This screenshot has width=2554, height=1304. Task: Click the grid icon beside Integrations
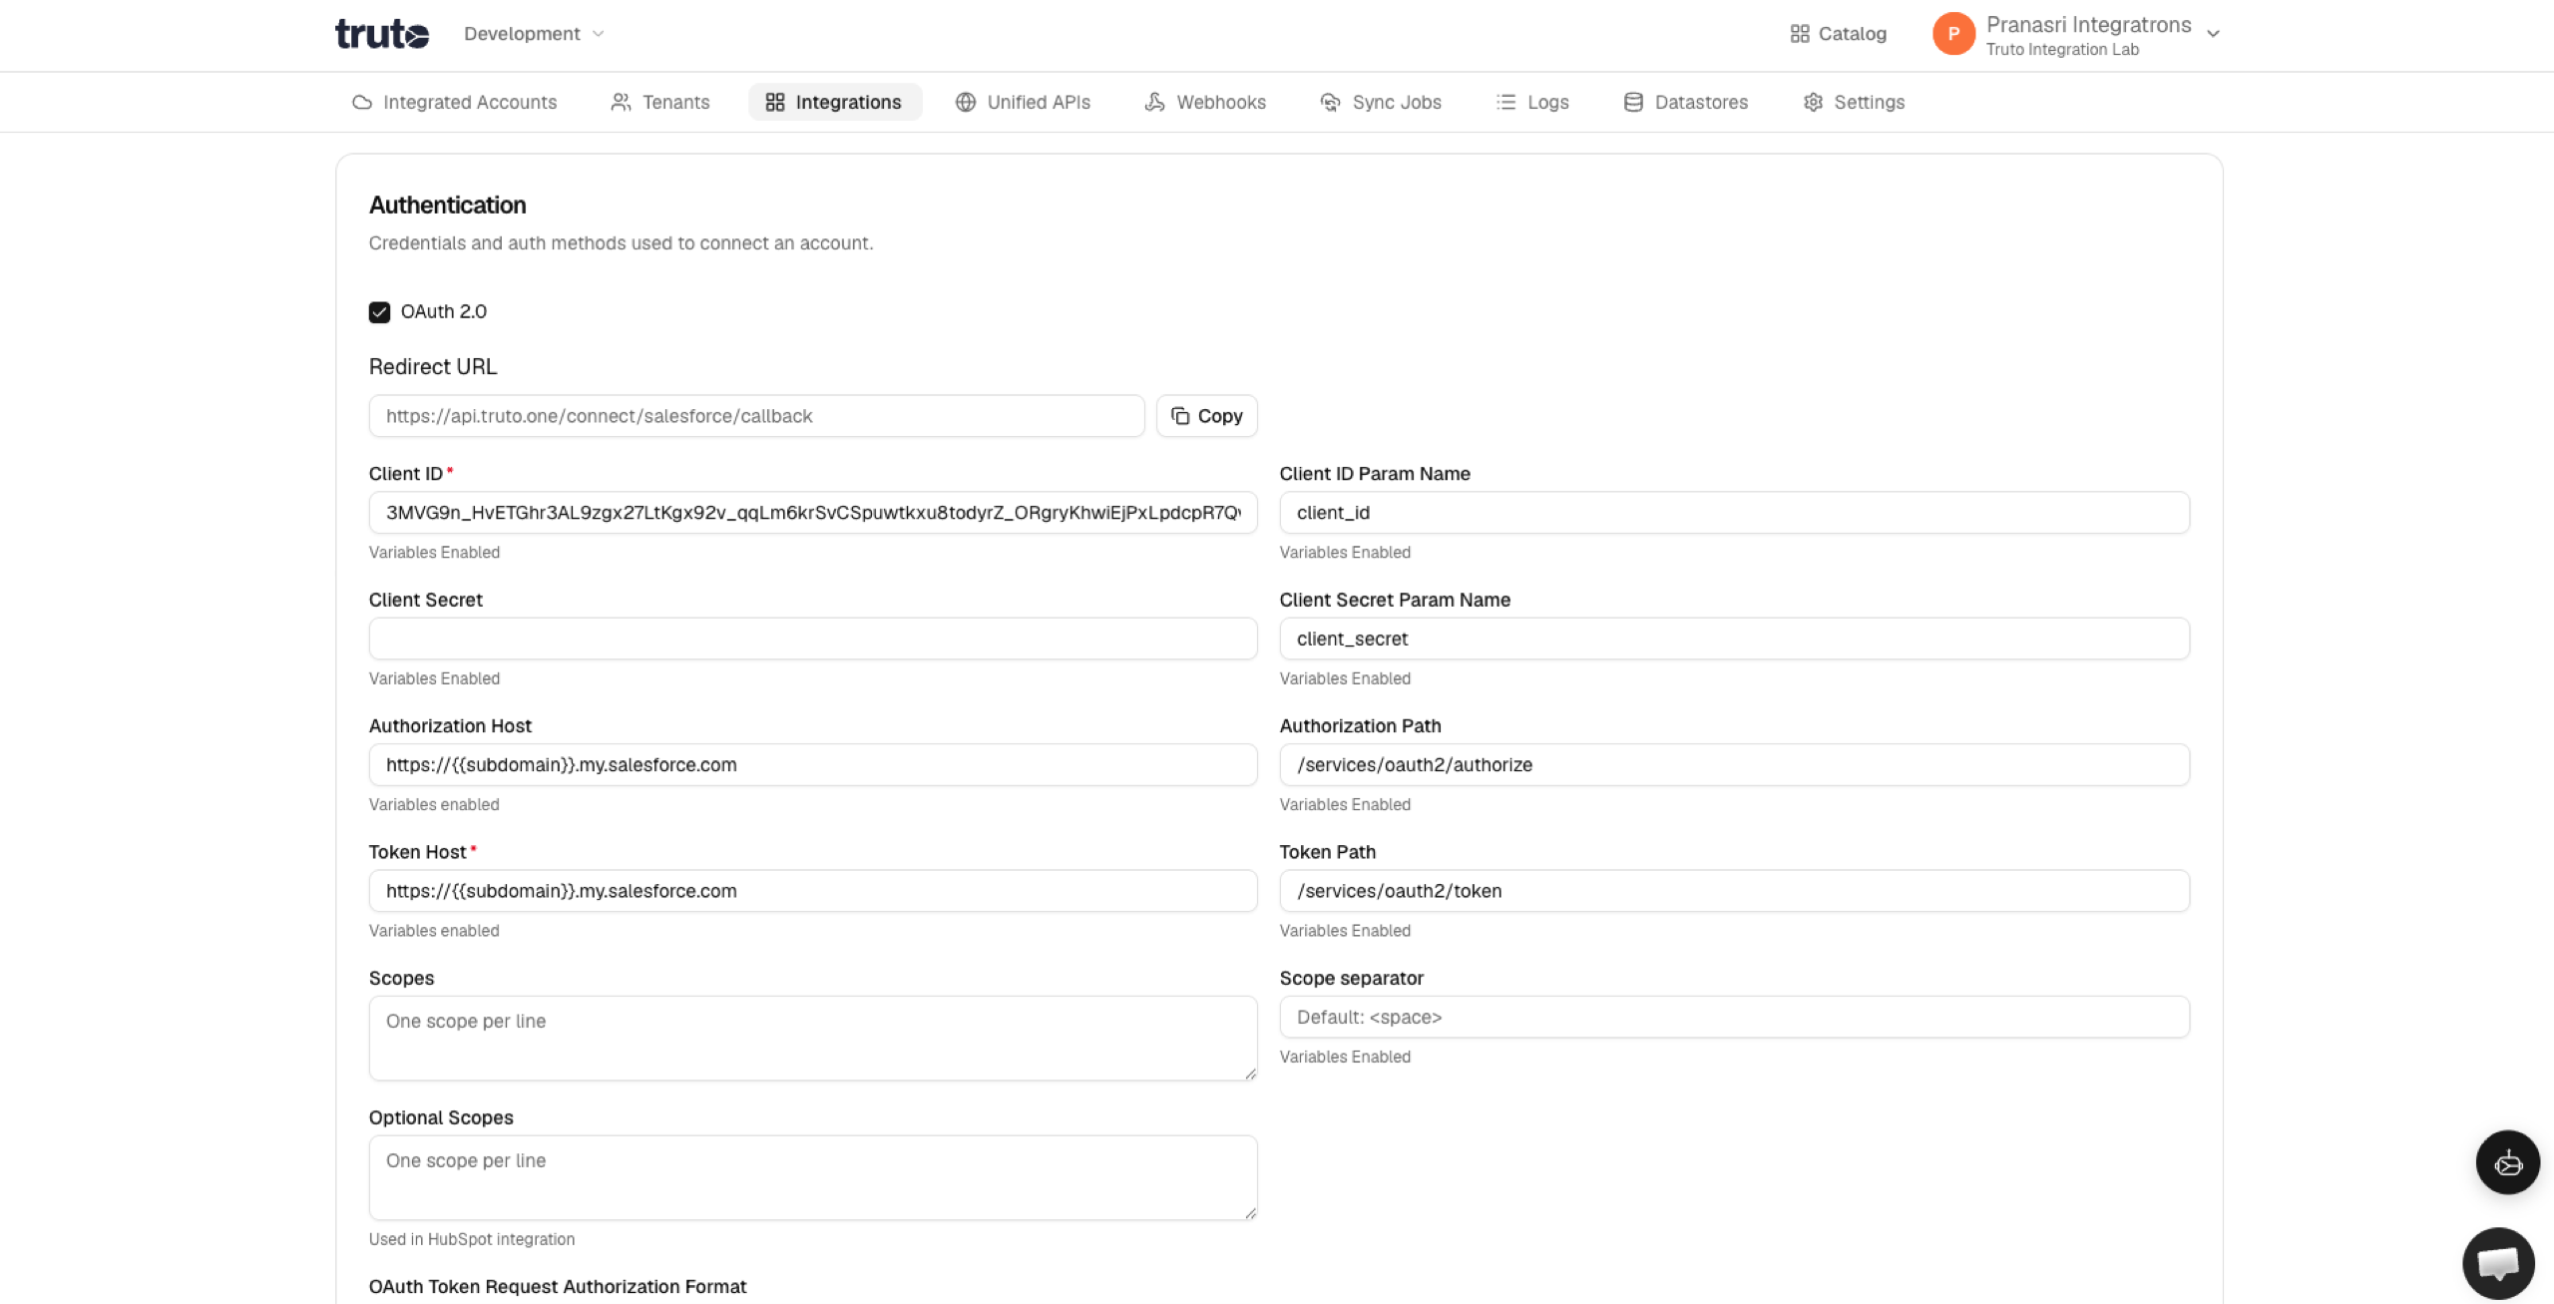point(775,102)
